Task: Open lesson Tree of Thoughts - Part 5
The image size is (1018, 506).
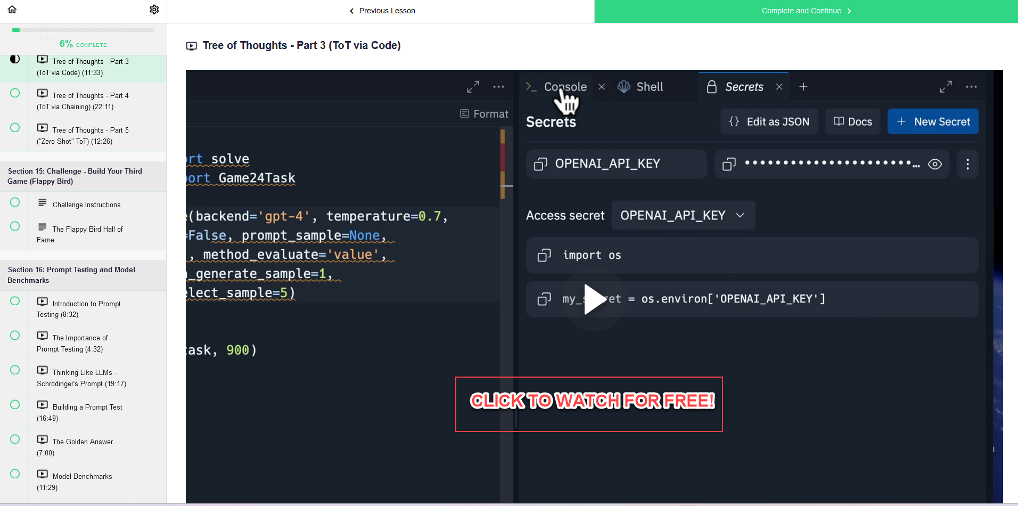Action: click(x=83, y=135)
